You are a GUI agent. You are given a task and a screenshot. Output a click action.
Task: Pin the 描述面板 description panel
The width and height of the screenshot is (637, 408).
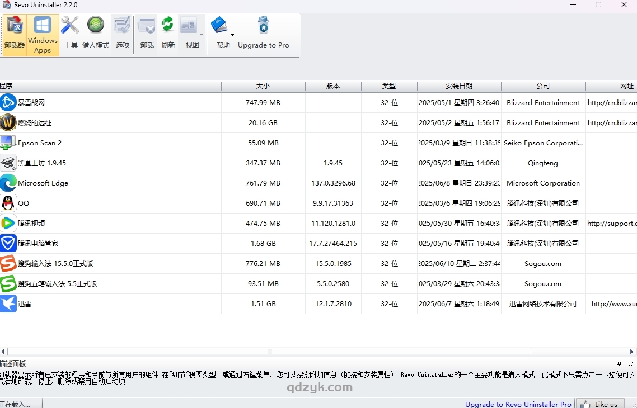click(619, 363)
